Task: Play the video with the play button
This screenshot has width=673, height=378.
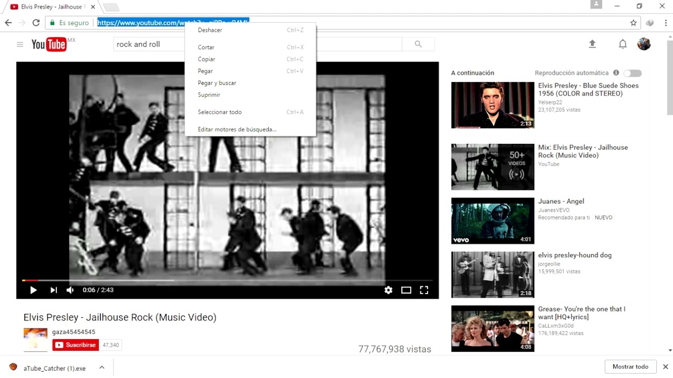Action: pyautogui.click(x=33, y=290)
